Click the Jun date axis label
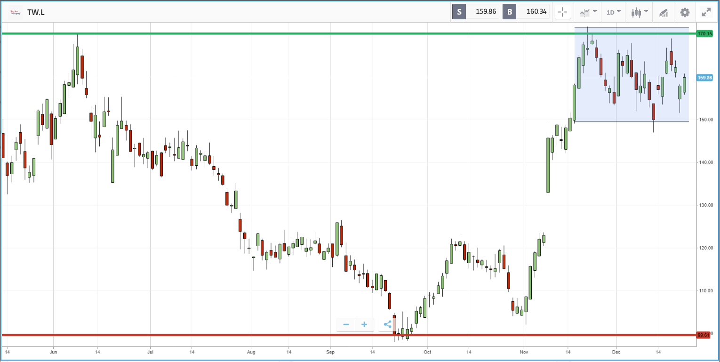Screen dimensions: 720x362 [53, 352]
